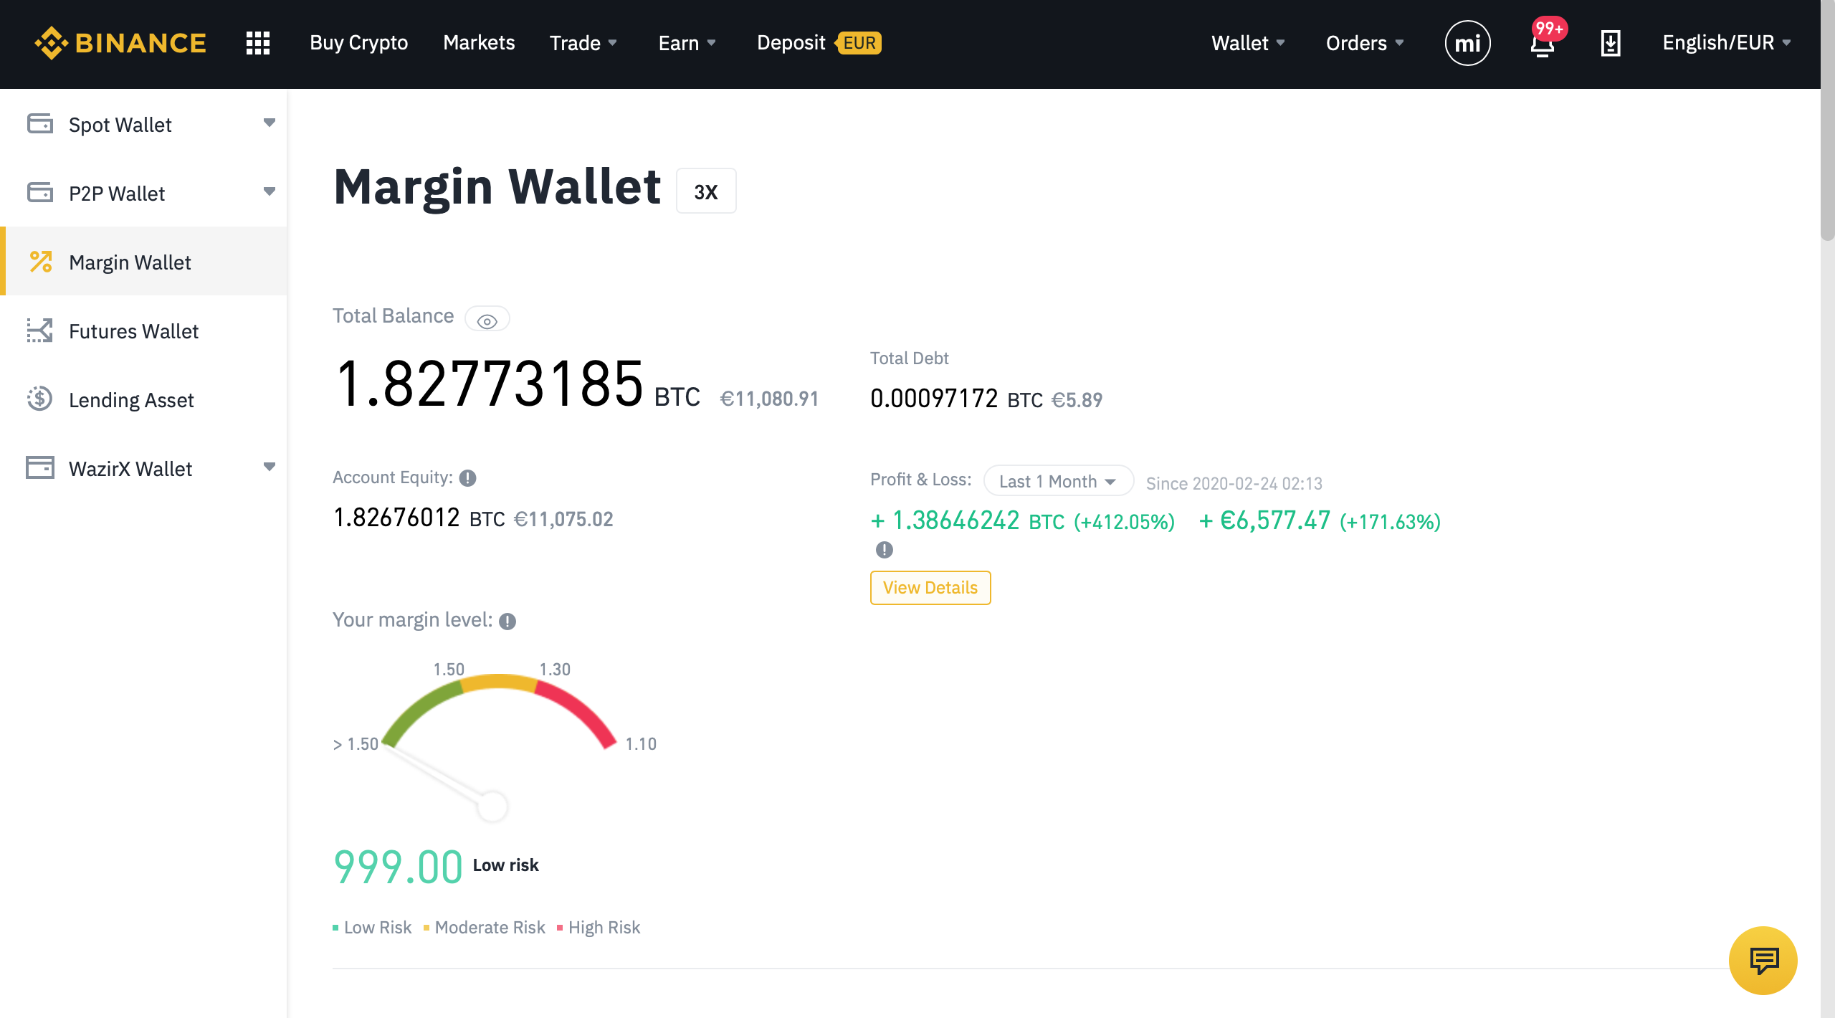Image resolution: width=1835 pixels, height=1018 pixels.
Task: Click the Binance logo
Action: (x=120, y=43)
